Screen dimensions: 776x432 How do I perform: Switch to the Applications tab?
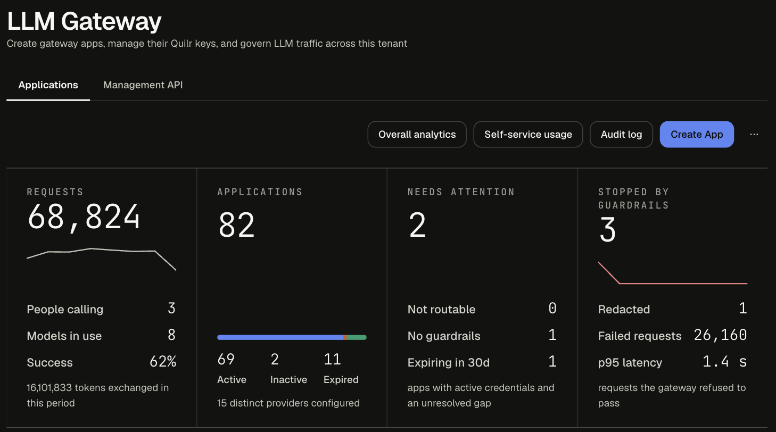[48, 85]
